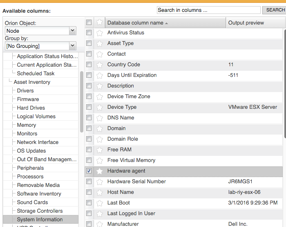Star the Asset Type column as favorite
This screenshot has height=227, width=286.
click(x=100, y=43)
